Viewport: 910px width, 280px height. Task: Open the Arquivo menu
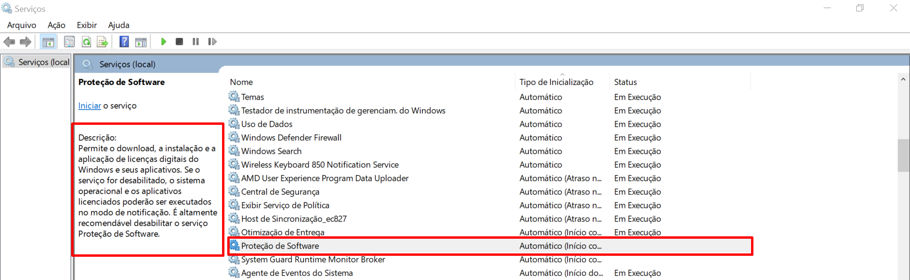coord(21,25)
